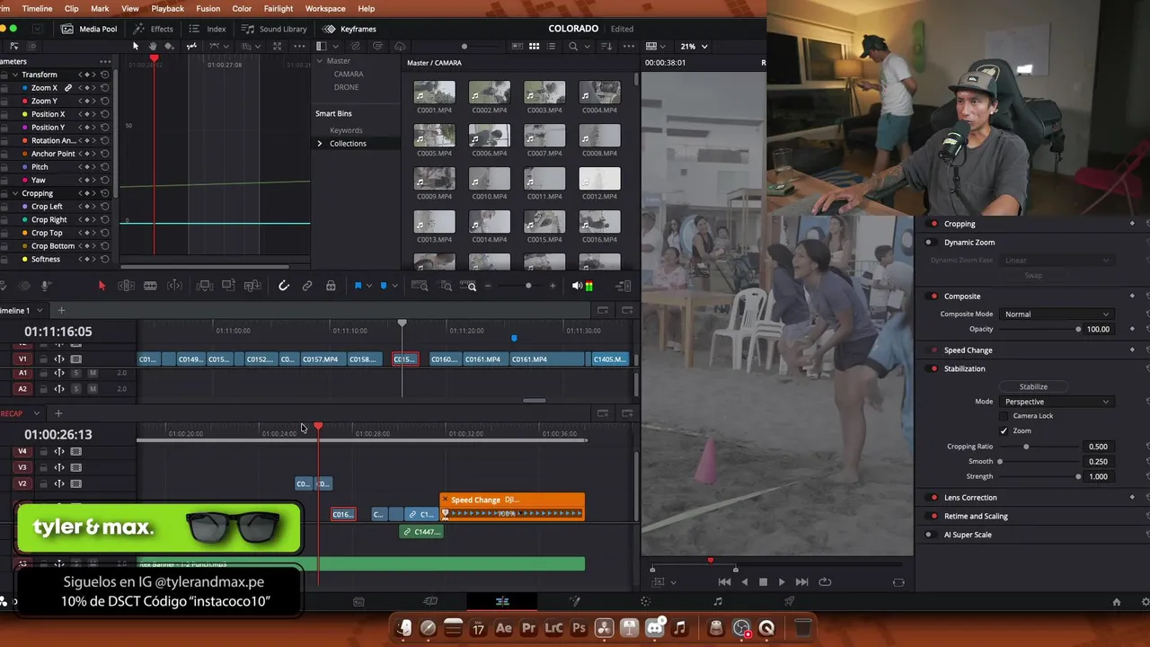
Task: Open the Cut page icon
Action: coord(430,601)
